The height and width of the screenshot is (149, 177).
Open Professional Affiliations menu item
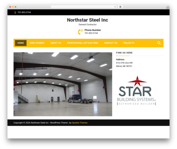pos(82,43)
